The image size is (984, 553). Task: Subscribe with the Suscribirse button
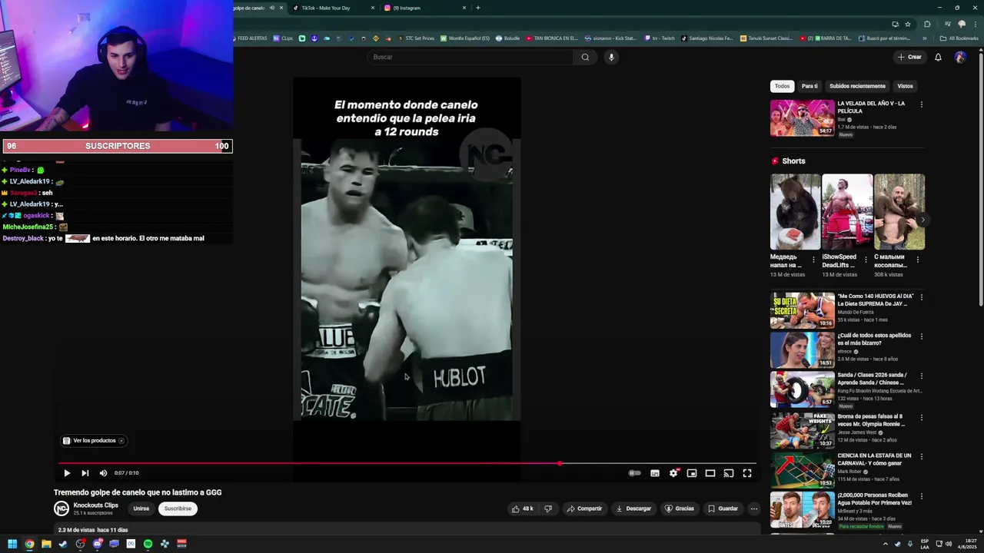click(178, 508)
